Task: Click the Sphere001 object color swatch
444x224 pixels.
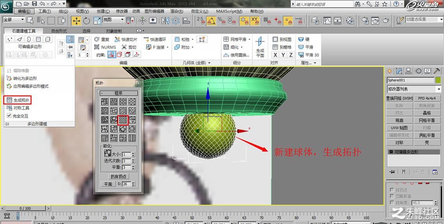Action: [438, 80]
